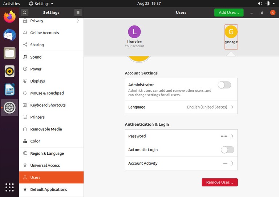279x197 pixels.
Task: Launch Thunderbird mail from the dock
Action: 9,35
